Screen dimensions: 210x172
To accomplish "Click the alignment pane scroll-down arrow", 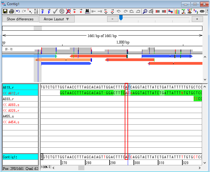I will pyautogui.click(x=205, y=163).
